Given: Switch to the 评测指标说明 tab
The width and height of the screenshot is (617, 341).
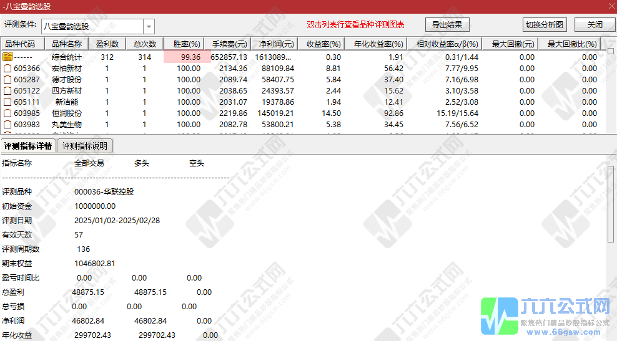Looking at the screenshot, I should 86,146.
